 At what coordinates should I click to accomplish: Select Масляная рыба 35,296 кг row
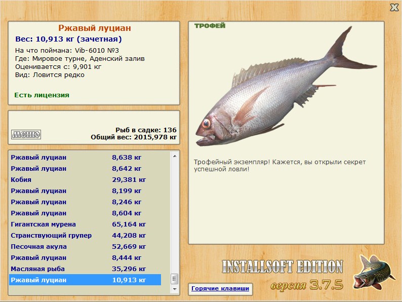point(85,269)
